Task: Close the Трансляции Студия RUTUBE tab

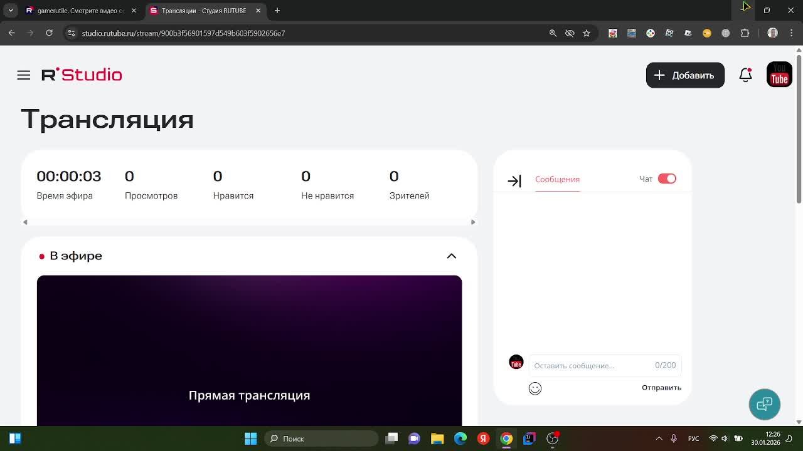Action: click(258, 11)
